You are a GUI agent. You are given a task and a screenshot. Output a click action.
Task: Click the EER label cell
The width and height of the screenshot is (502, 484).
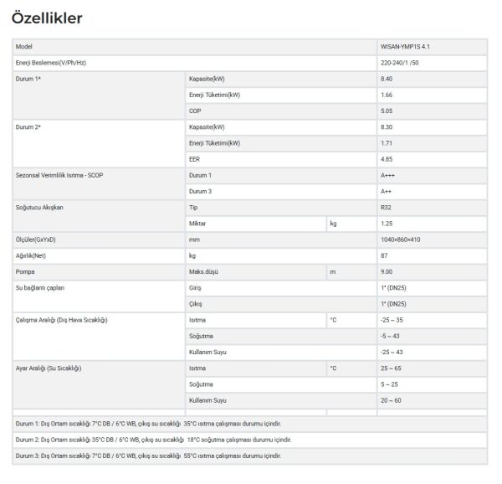[x=196, y=158]
